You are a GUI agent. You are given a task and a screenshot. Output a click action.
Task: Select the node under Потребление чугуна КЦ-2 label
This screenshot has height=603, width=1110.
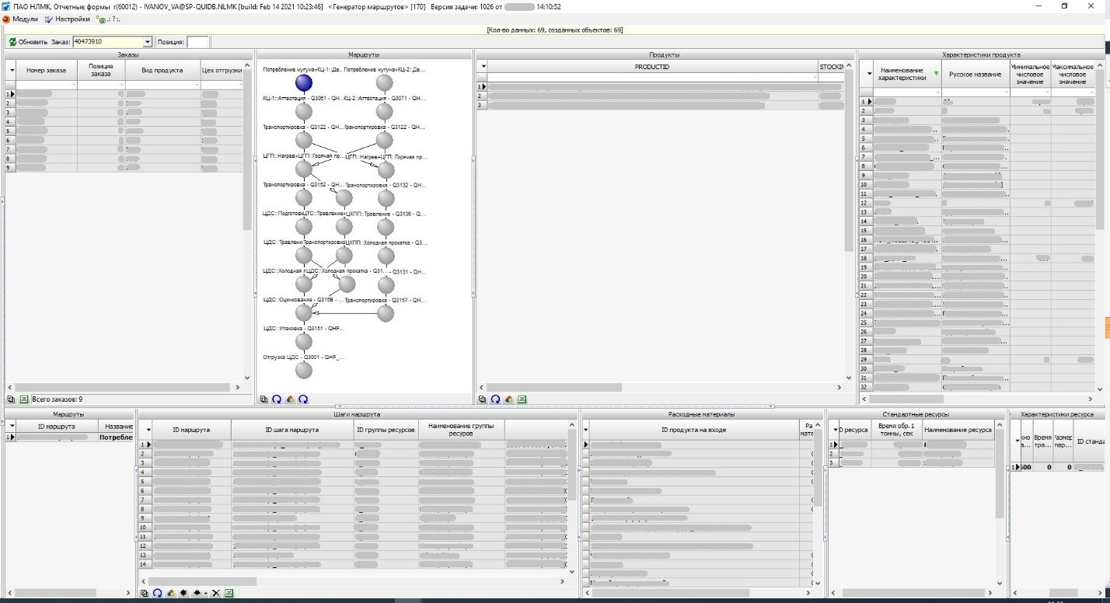[x=384, y=82]
